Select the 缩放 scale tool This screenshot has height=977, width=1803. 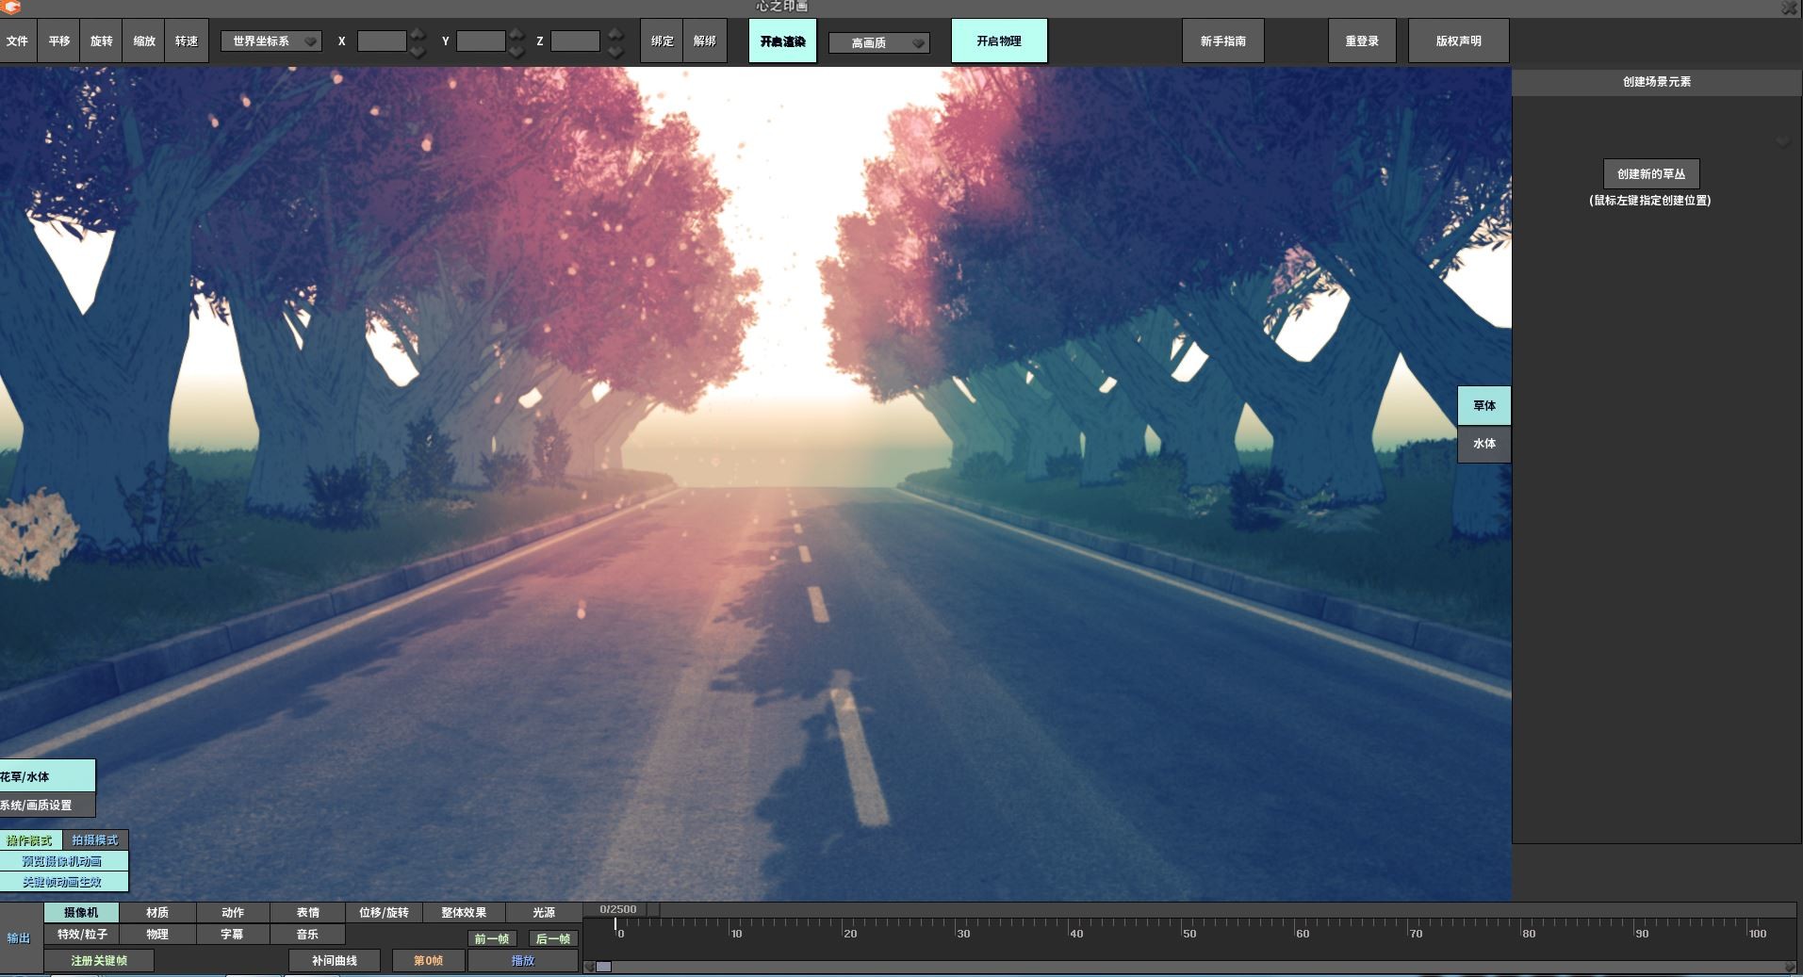pos(143,41)
